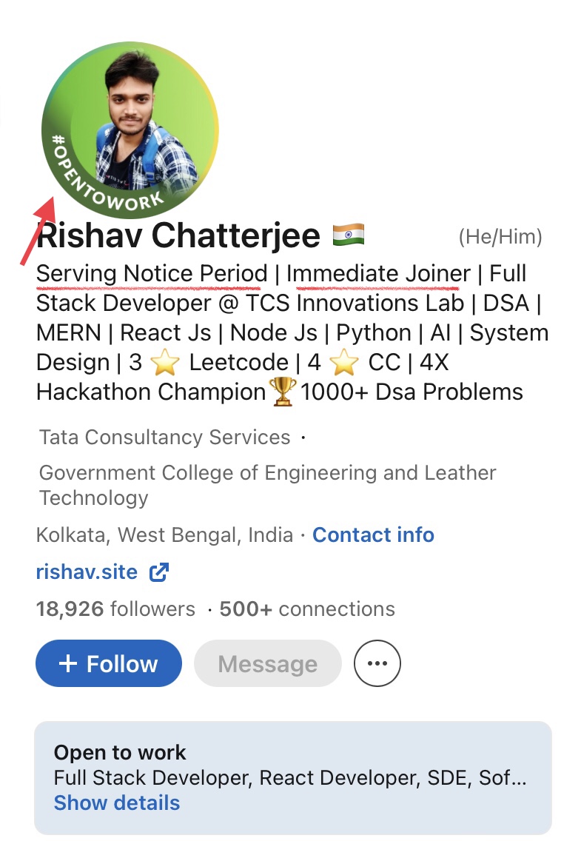This screenshot has width=581, height=841.
Task: View the 500+ connections list
Action: coord(307,609)
